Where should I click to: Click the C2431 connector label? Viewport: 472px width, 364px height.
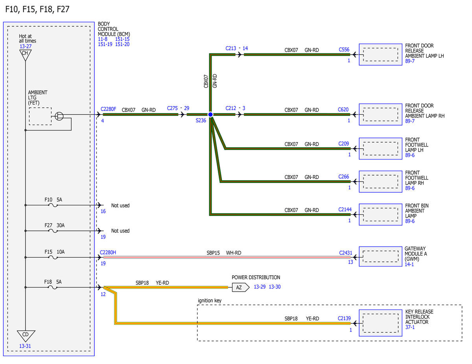pyautogui.click(x=346, y=253)
